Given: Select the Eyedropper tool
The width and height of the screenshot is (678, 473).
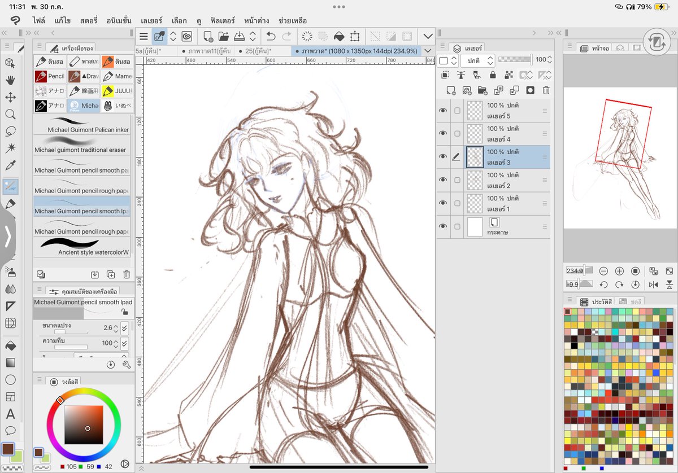Looking at the screenshot, I should tap(10, 166).
